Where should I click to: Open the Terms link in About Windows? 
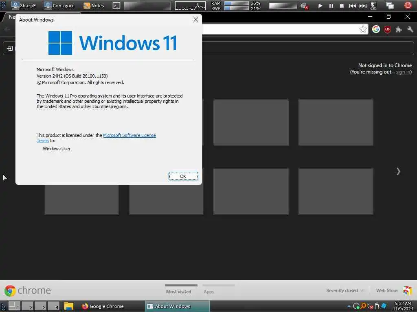(x=42, y=141)
